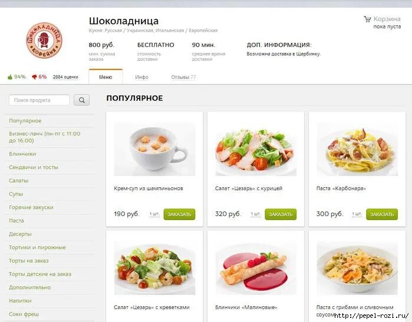Select the Меню tab
This screenshot has width=412, height=322.
point(106,77)
